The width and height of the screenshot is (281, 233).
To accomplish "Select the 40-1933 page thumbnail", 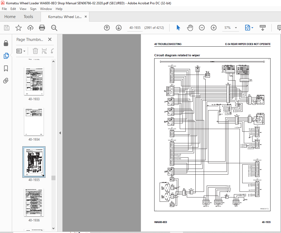I will 34,81.
